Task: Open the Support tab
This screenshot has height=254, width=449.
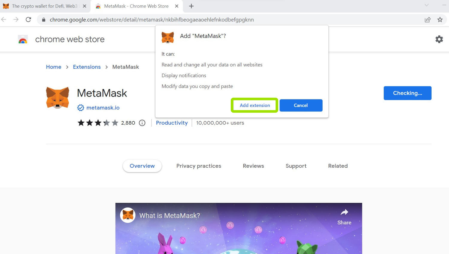Action: (x=296, y=166)
